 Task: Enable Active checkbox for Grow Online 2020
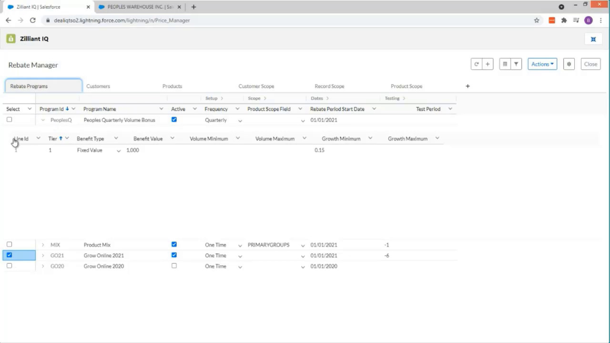[x=174, y=266]
